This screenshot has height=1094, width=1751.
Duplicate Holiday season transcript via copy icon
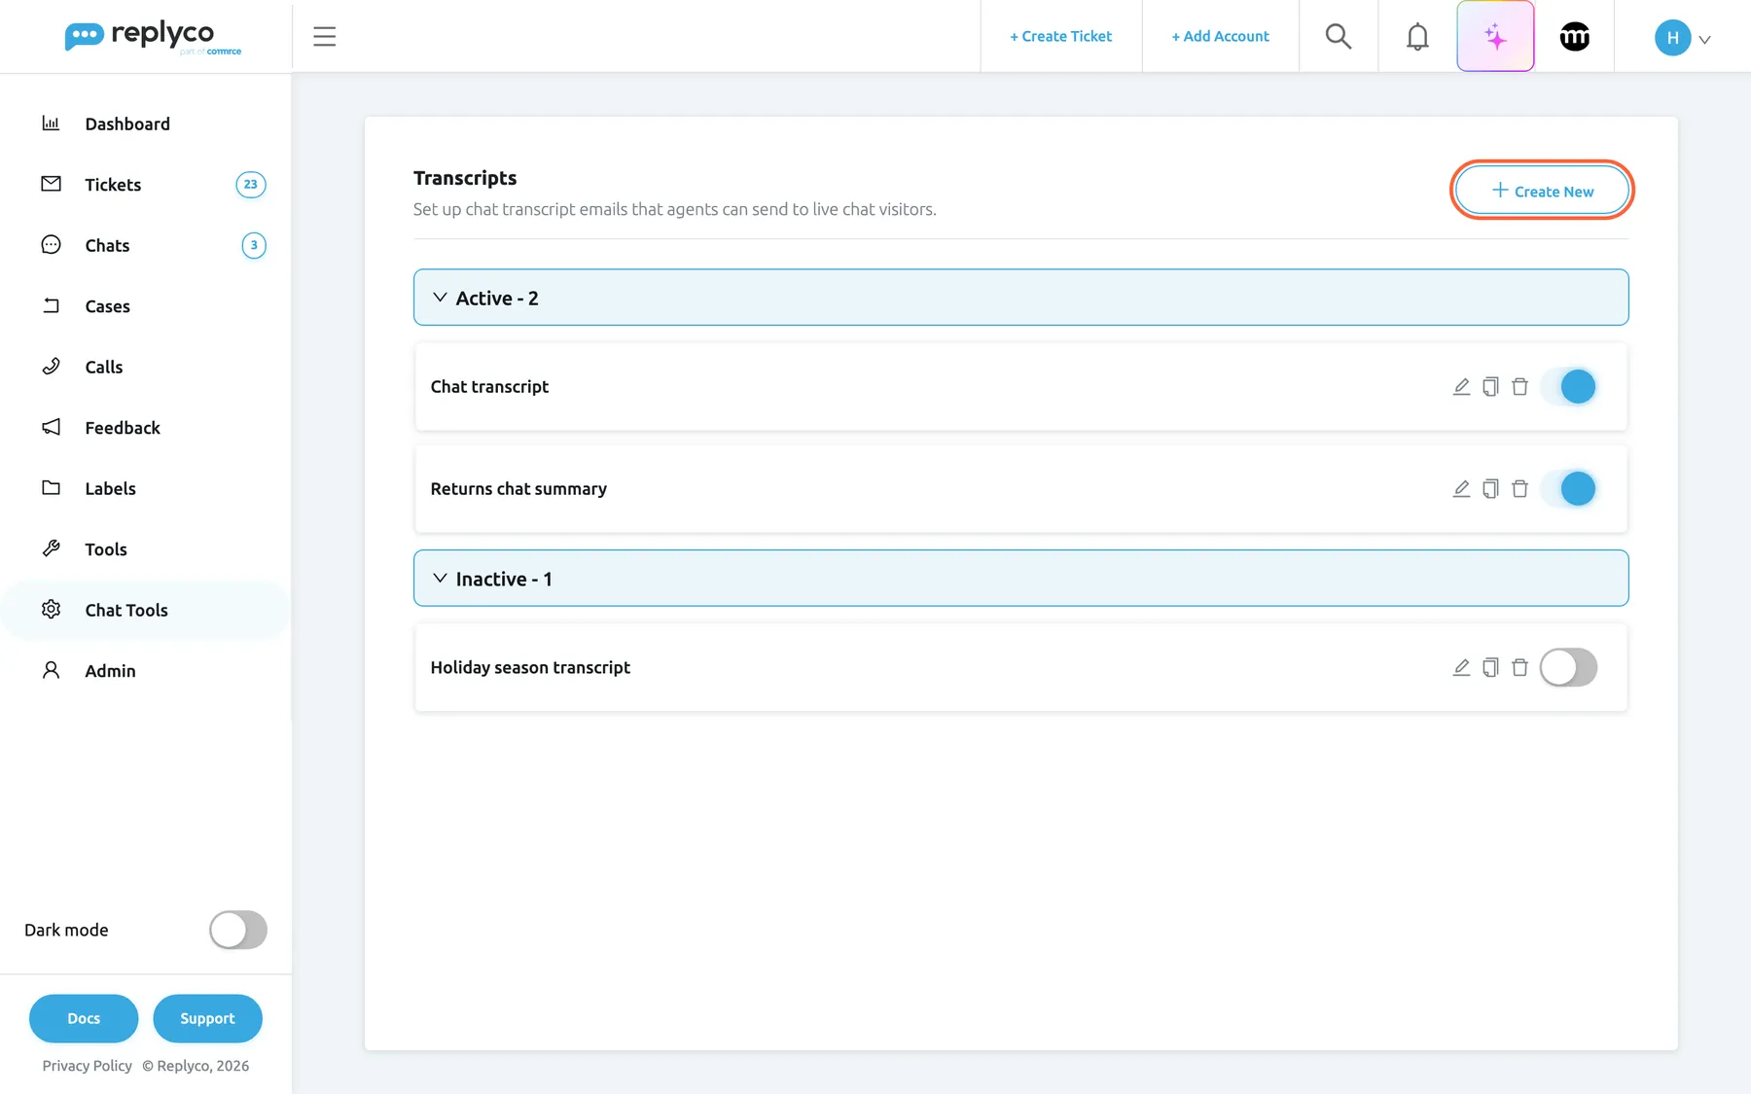point(1490,668)
